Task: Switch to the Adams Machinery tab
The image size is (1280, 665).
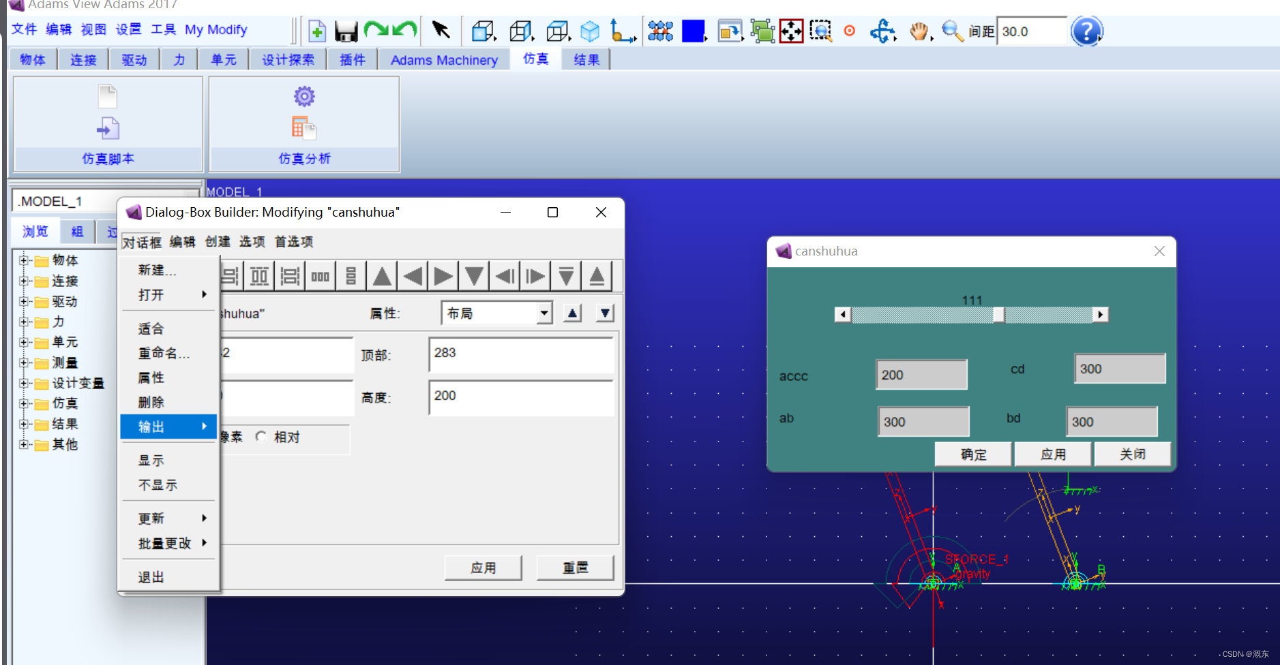Action: 443,59
